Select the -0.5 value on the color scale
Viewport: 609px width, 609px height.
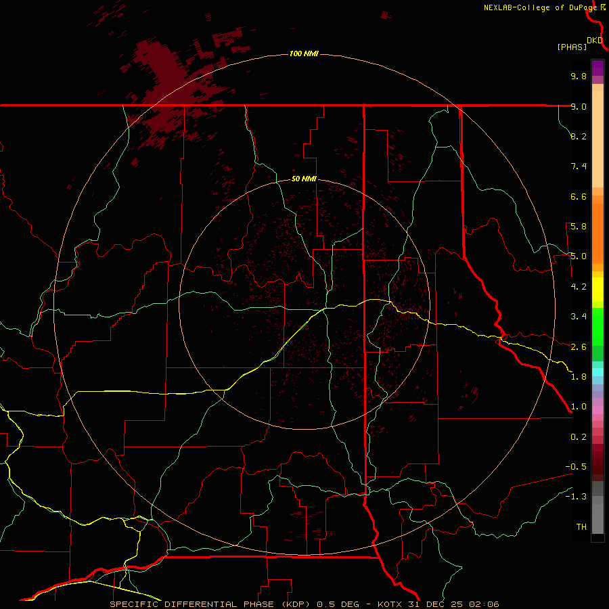(576, 467)
